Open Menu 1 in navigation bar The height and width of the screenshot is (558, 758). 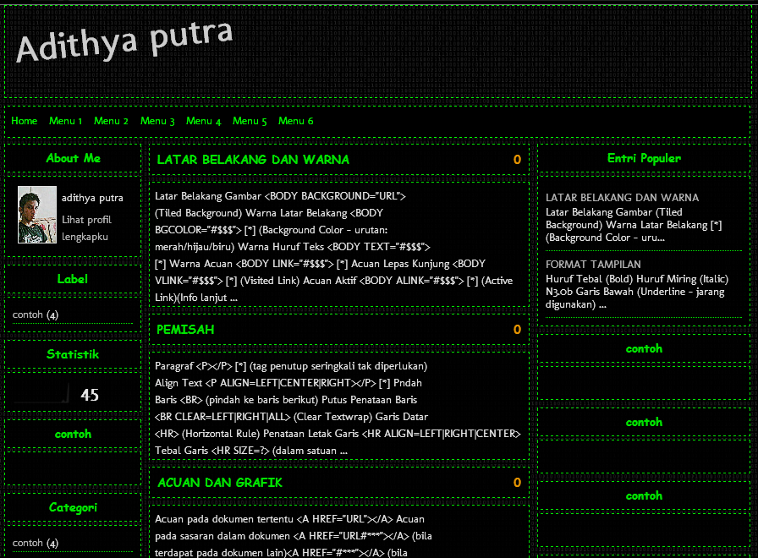point(65,121)
